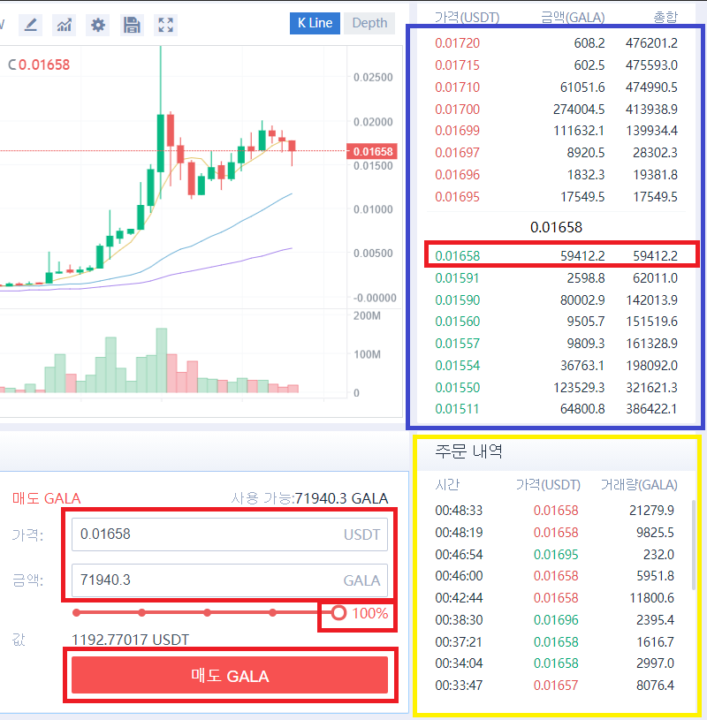Viewport: 707px width, 720px height.
Task: Click trade row at 00:42:44
Action: tap(555, 598)
